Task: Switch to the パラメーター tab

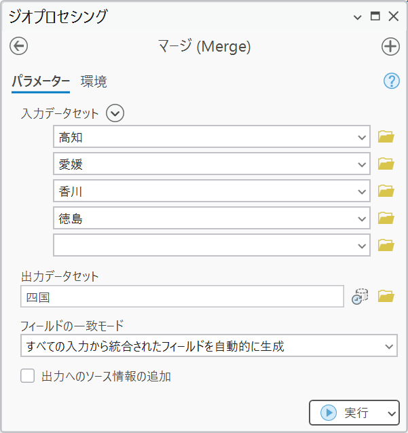Action: [x=41, y=82]
